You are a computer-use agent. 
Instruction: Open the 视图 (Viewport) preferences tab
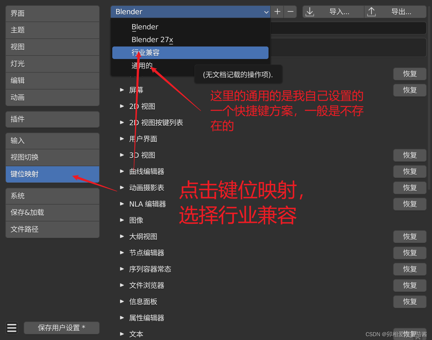pos(53,47)
